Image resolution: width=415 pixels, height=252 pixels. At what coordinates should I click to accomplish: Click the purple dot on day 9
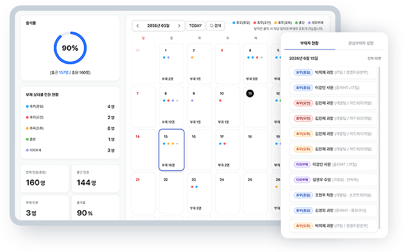(192, 101)
